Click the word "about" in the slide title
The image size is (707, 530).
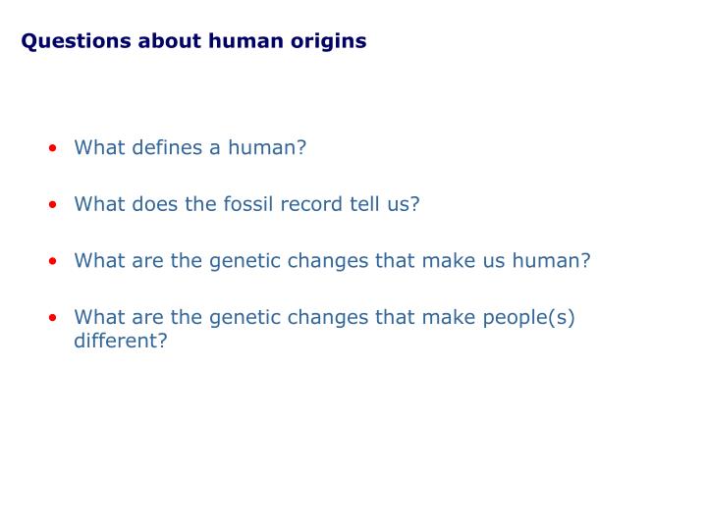(170, 41)
